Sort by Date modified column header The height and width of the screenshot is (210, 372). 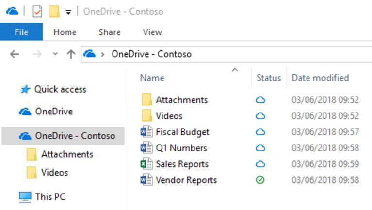tap(320, 78)
